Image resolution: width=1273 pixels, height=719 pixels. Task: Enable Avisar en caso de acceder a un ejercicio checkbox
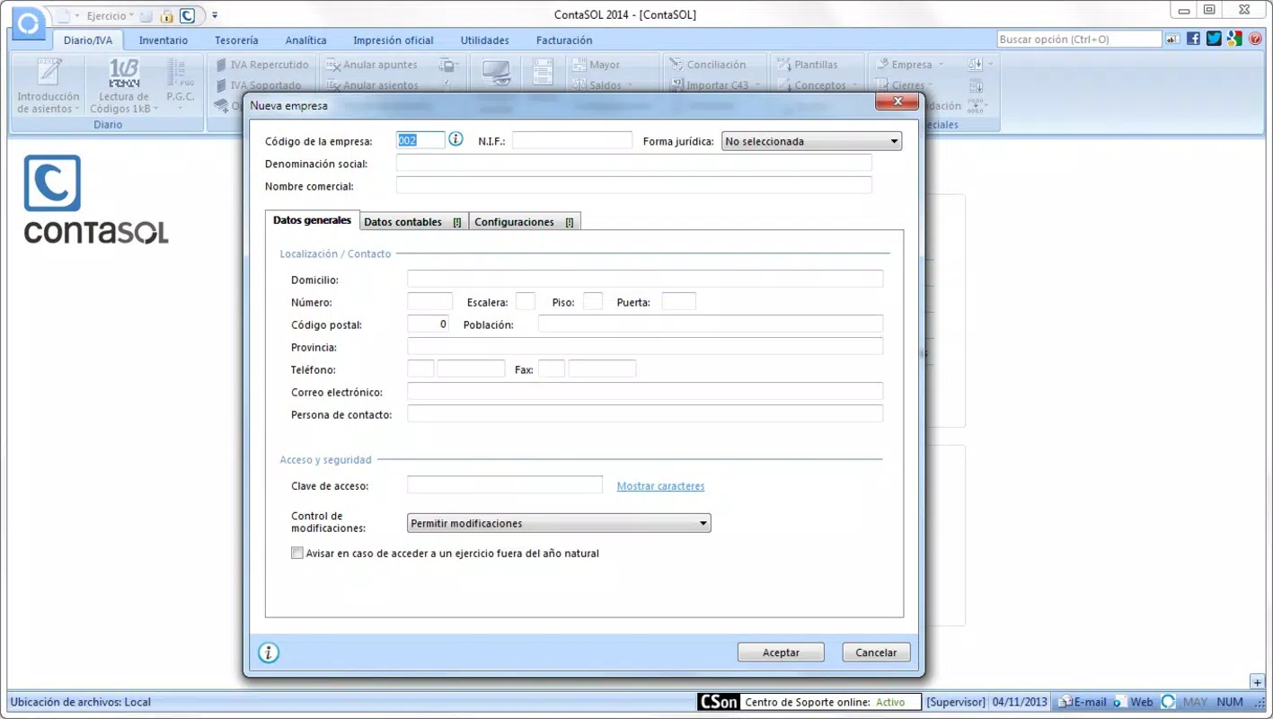(x=297, y=554)
